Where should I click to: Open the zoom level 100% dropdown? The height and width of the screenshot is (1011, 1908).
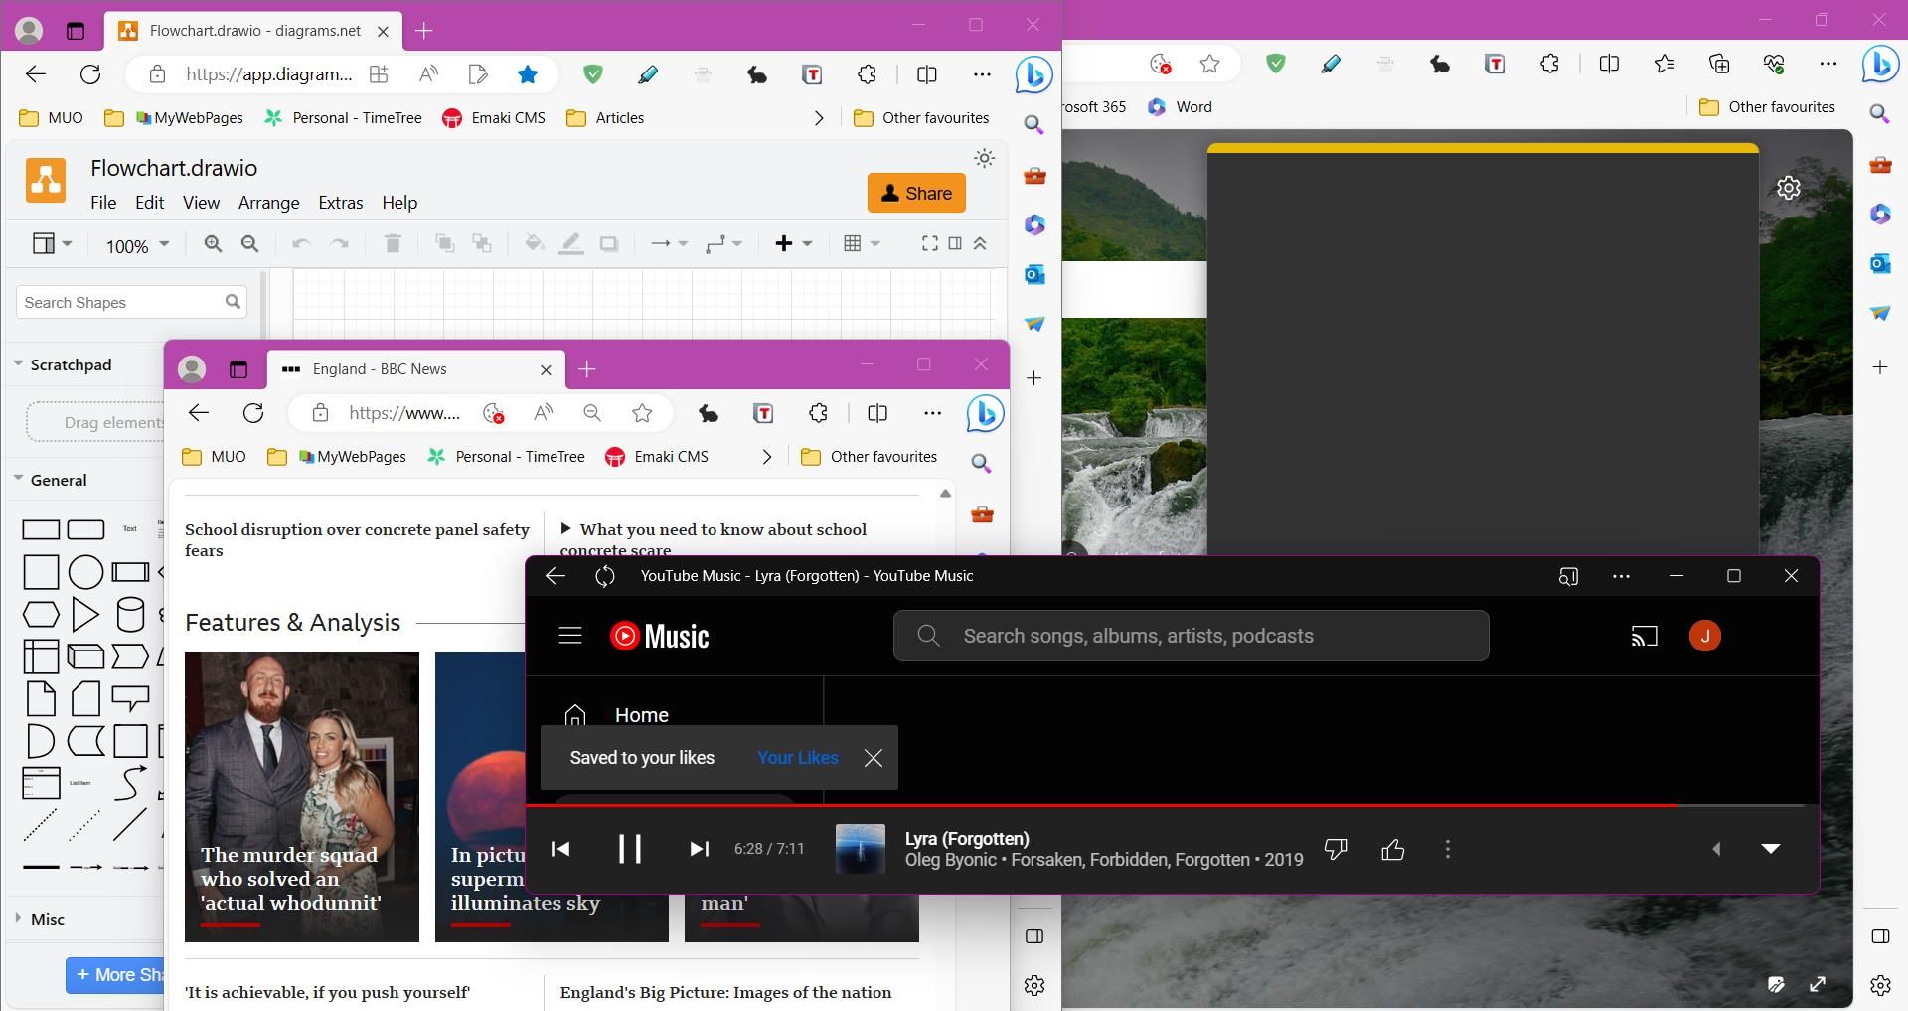(136, 245)
